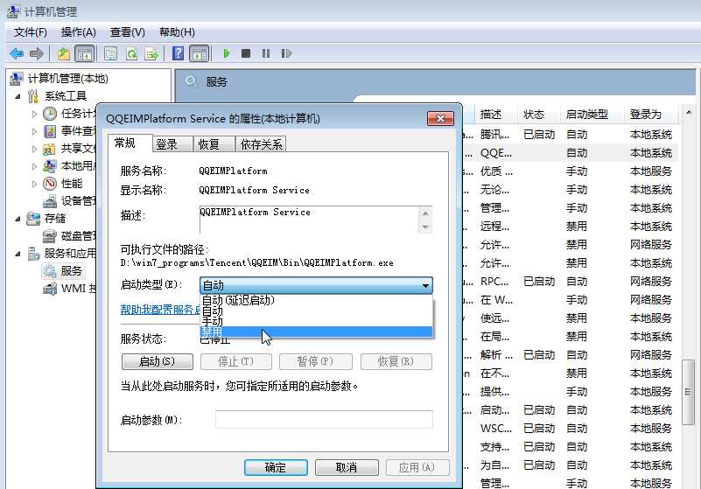Click the 取消 button
701x489 pixels.
(347, 467)
